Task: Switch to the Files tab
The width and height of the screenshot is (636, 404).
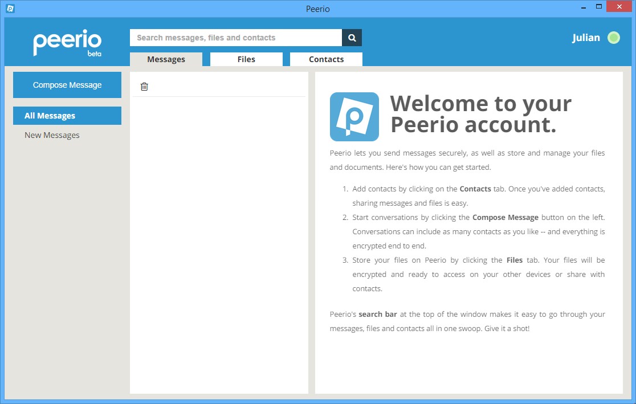Action: click(x=246, y=59)
